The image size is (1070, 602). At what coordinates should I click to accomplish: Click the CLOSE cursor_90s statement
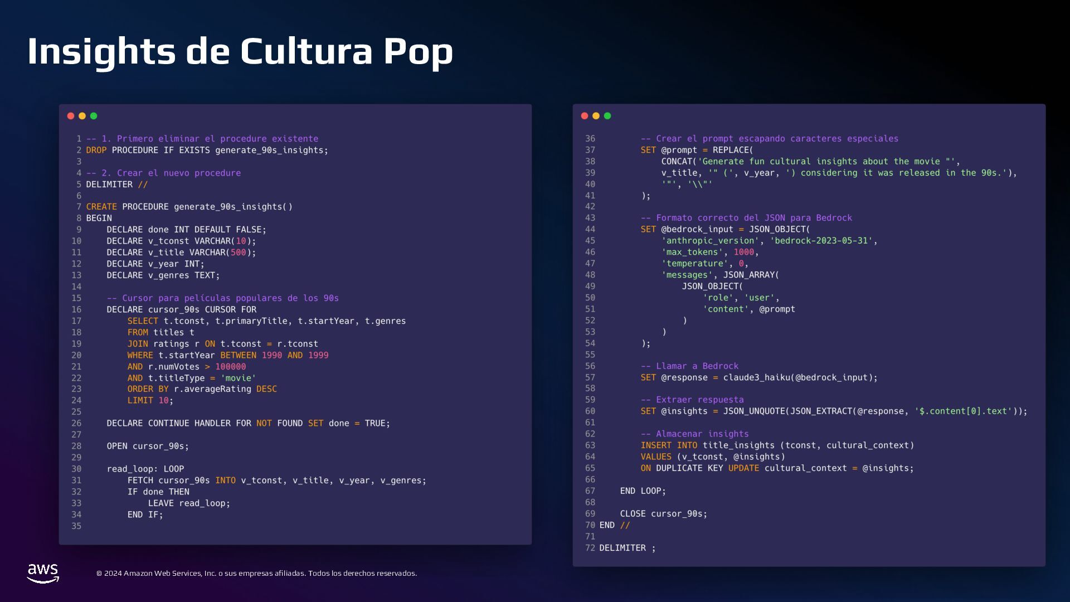(x=663, y=514)
